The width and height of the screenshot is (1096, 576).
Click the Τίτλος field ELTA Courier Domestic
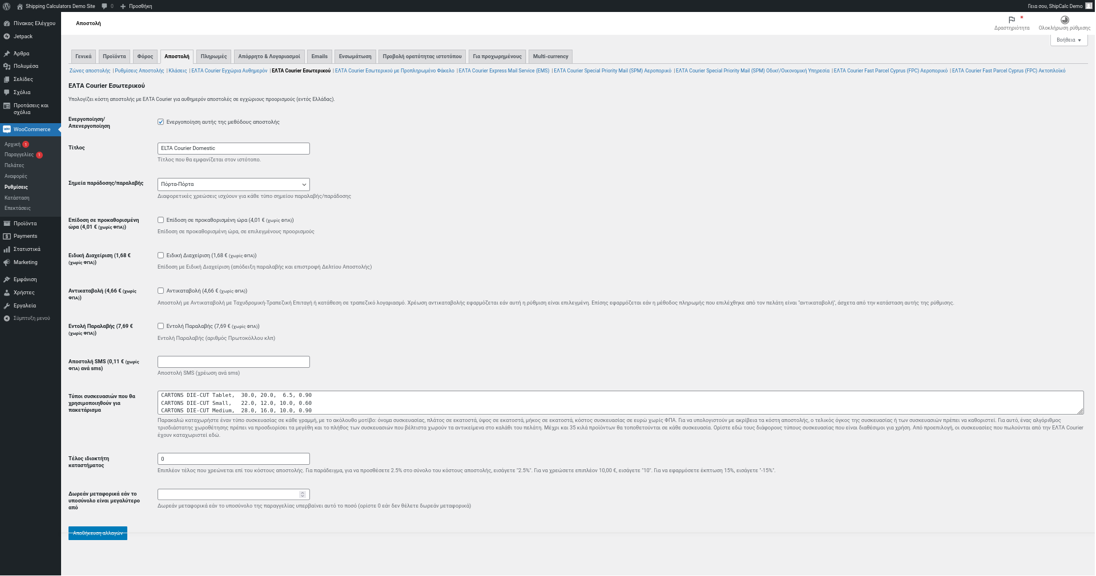tap(233, 148)
